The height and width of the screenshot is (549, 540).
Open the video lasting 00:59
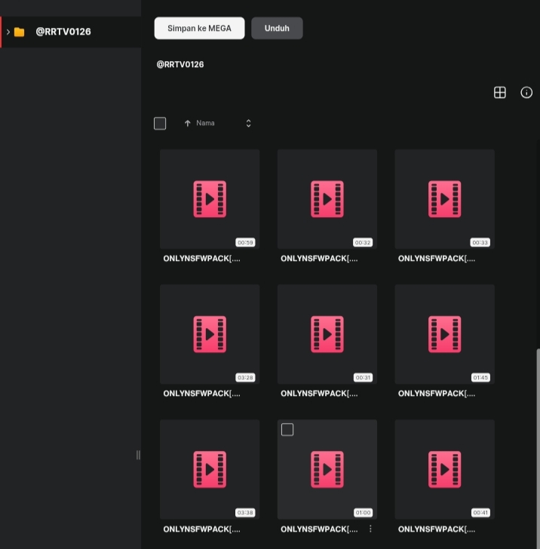click(210, 199)
